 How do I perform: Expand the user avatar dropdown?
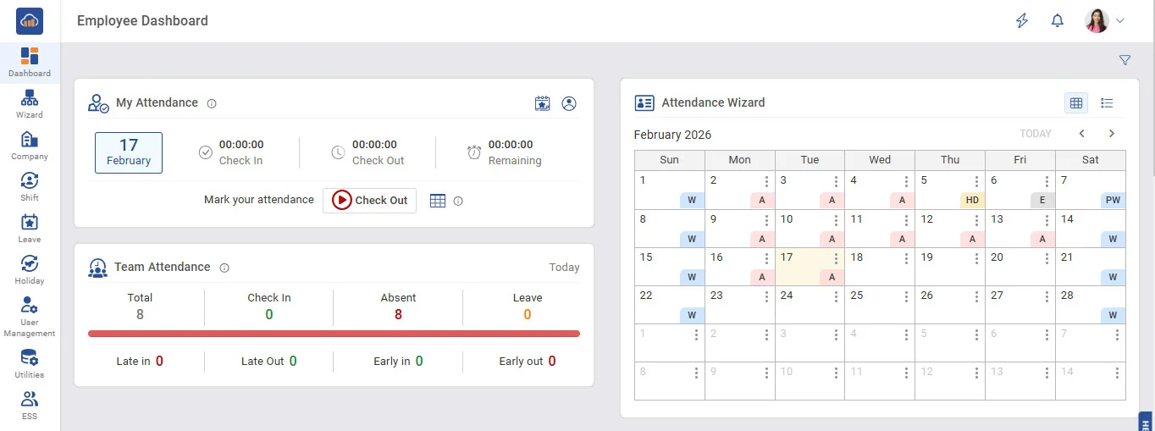(1119, 21)
